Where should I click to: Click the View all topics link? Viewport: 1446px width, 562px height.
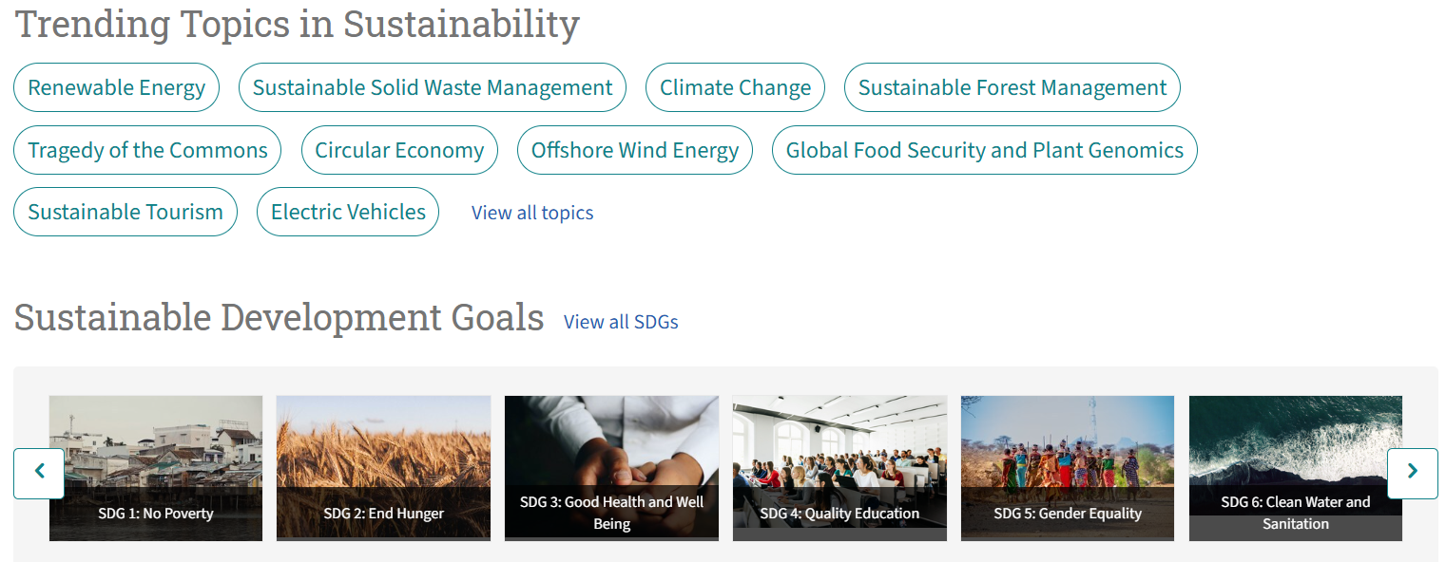[531, 212]
